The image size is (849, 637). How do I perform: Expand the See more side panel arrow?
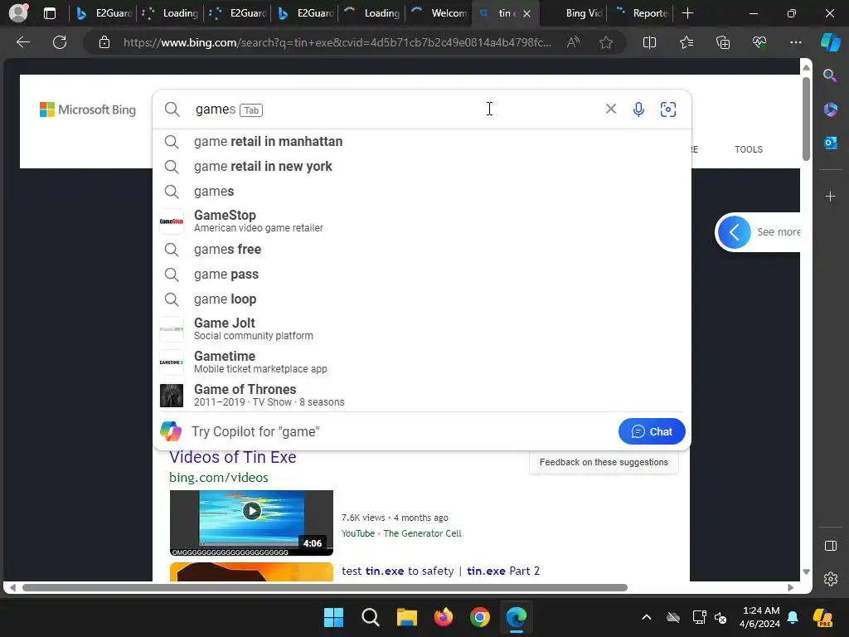[735, 232]
